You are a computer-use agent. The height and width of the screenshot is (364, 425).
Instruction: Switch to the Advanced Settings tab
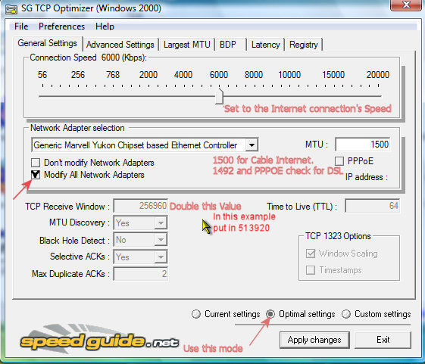coord(120,45)
